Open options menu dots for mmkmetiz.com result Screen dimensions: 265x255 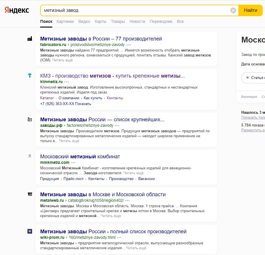(73, 163)
